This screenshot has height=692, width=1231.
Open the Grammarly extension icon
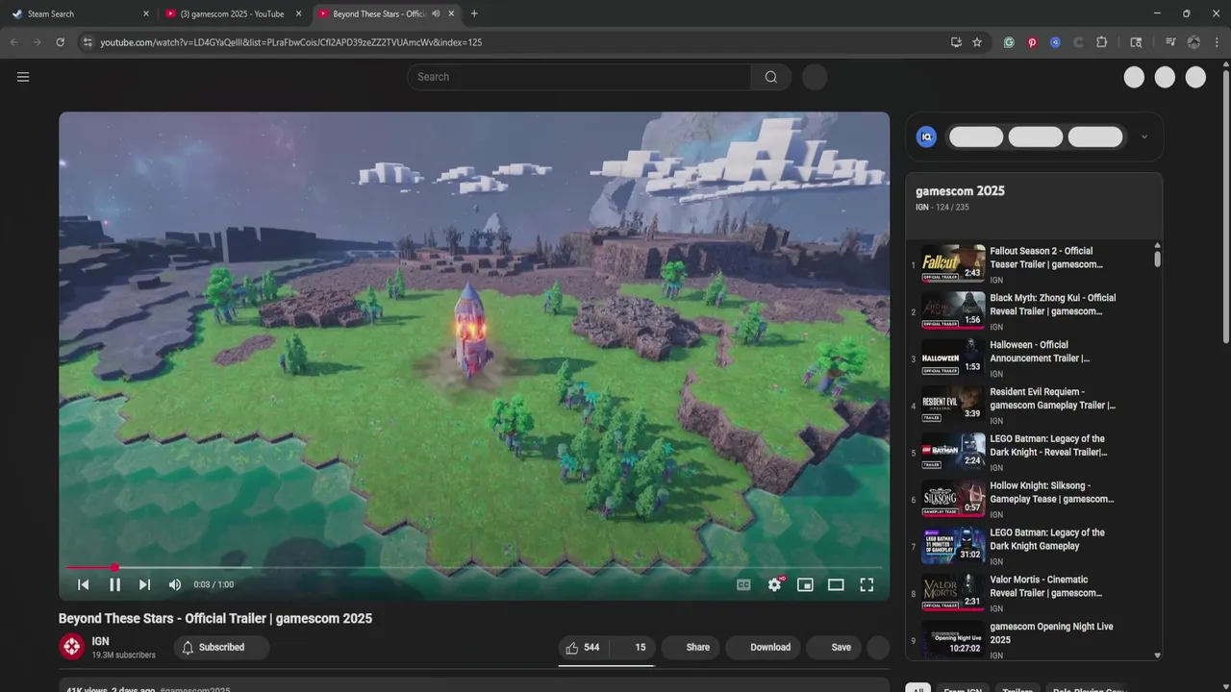pyautogui.click(x=1009, y=42)
